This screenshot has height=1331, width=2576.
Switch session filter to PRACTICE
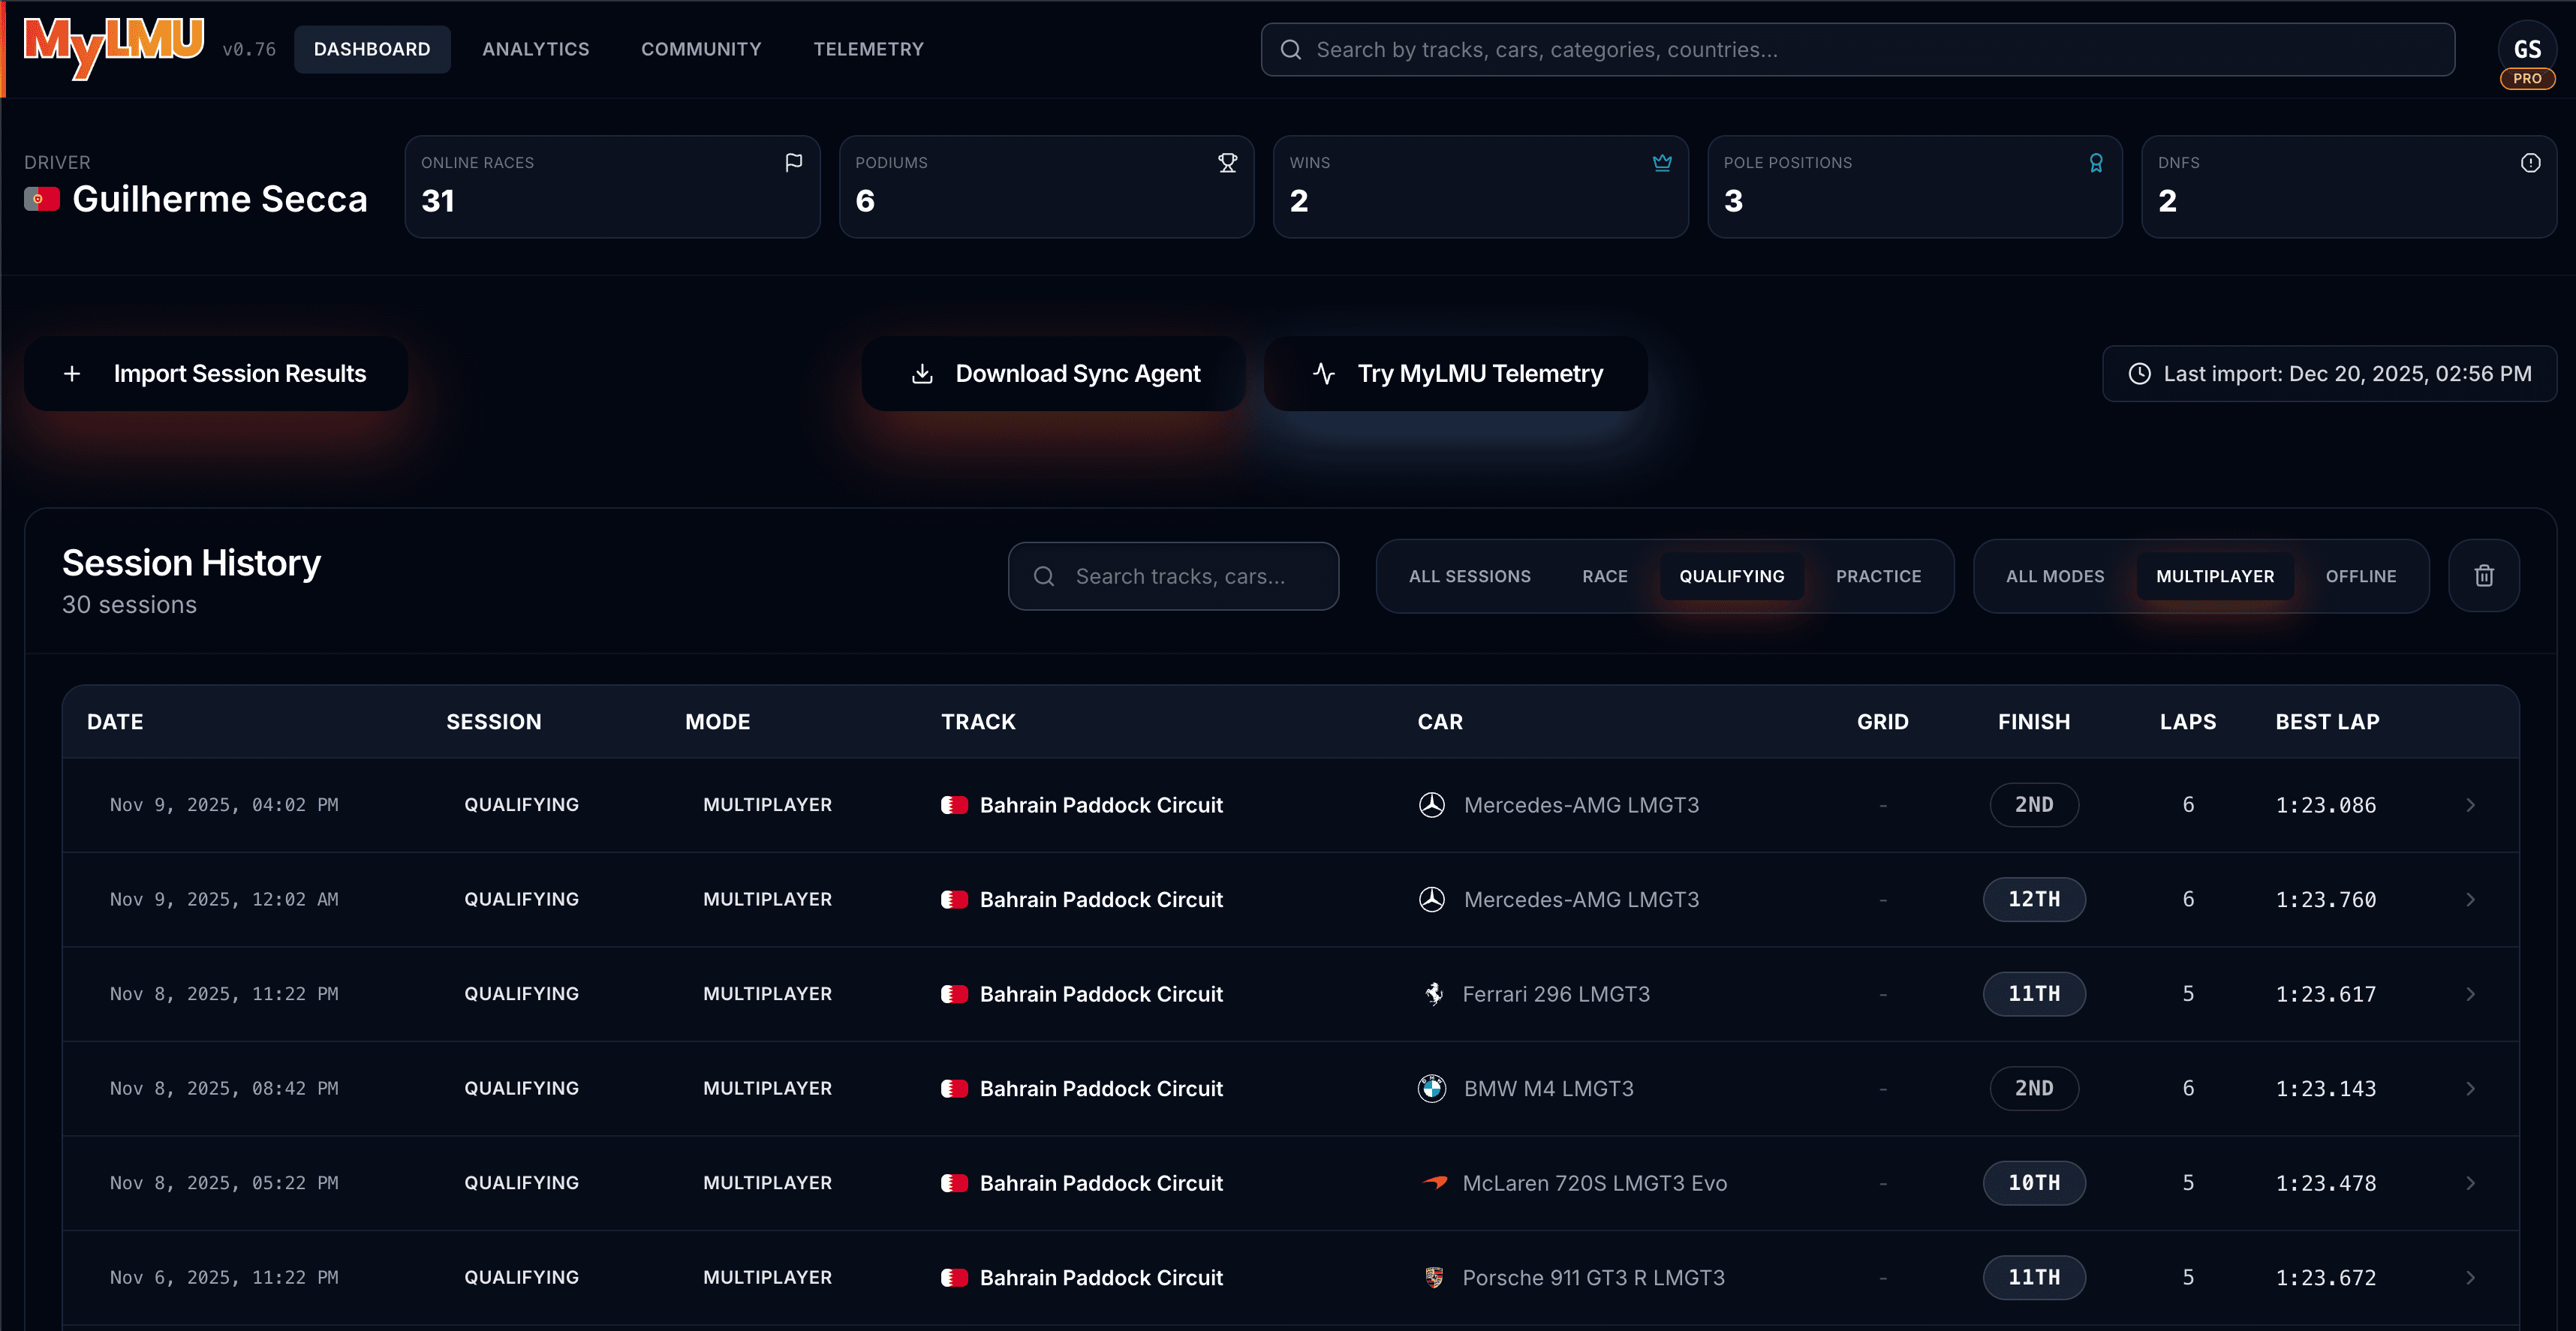pos(1878,575)
